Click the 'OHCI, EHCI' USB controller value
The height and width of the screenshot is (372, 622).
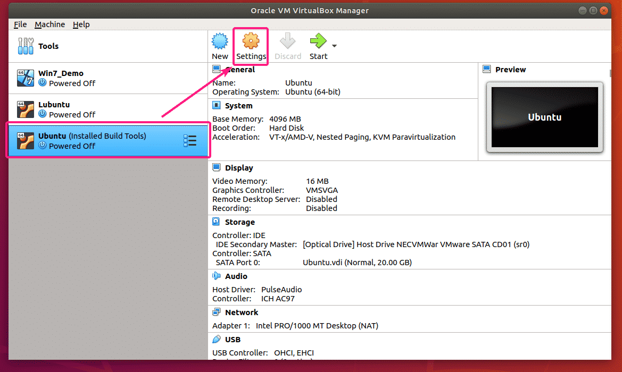click(294, 353)
